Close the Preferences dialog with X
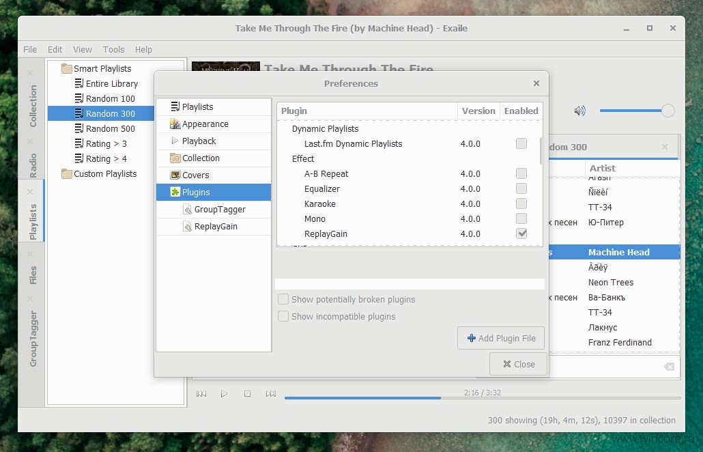 pyautogui.click(x=536, y=83)
